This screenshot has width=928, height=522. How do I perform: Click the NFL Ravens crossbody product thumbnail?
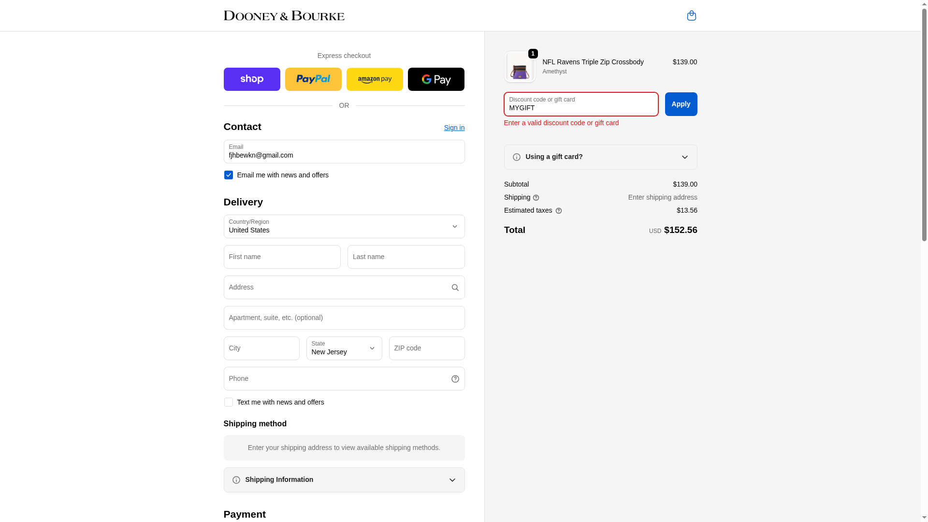[x=520, y=67]
